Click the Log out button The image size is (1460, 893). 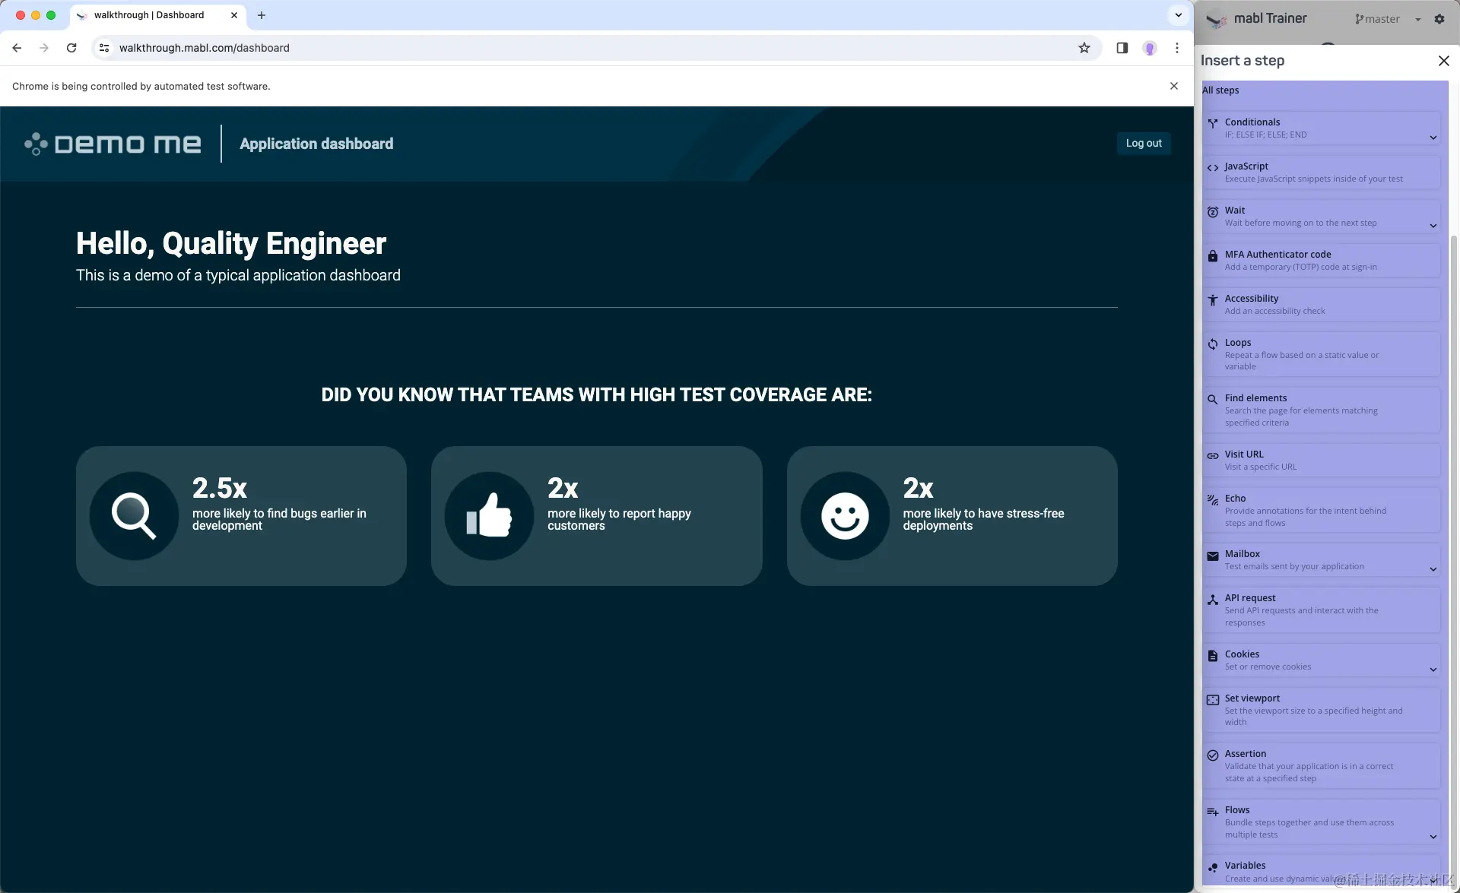1143,143
